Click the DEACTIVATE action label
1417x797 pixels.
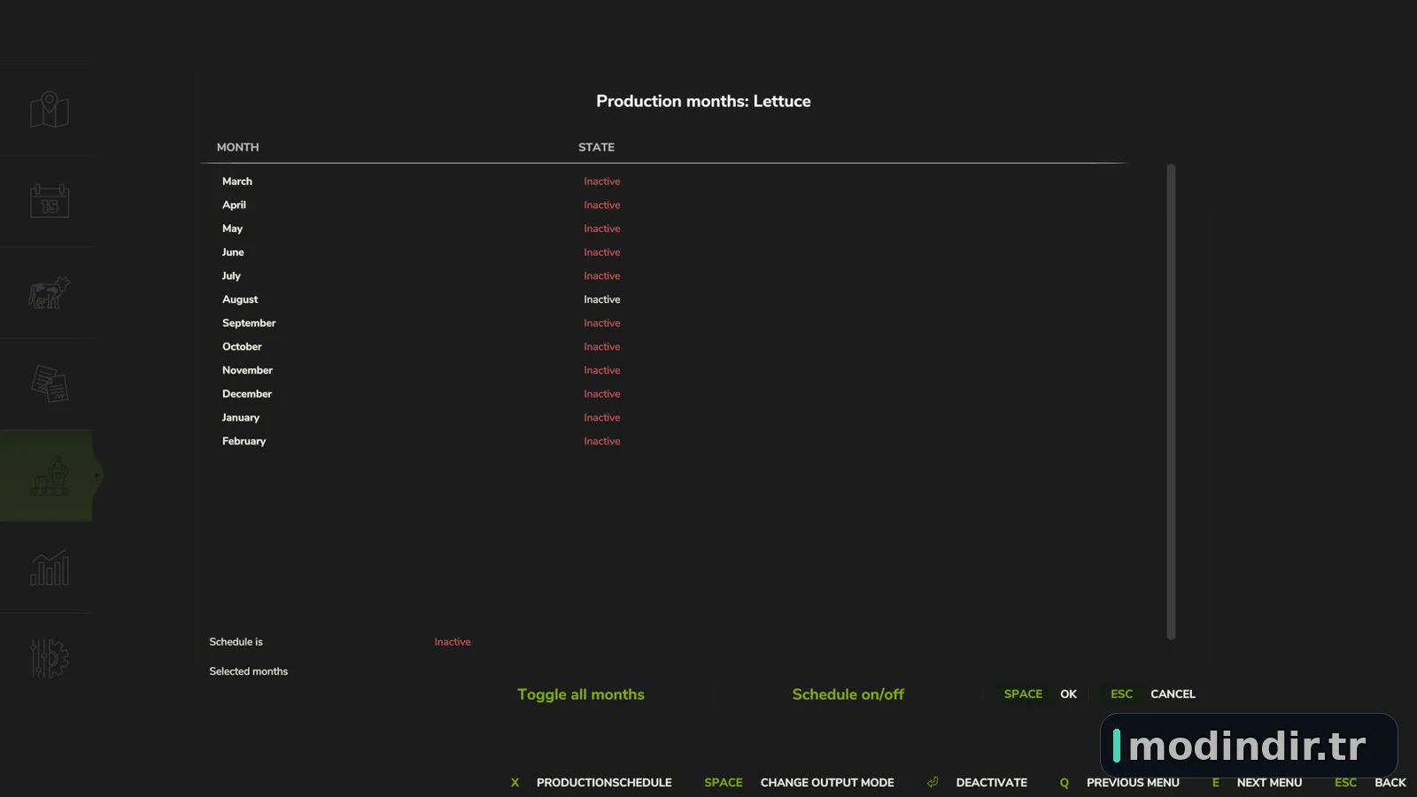pos(992,783)
